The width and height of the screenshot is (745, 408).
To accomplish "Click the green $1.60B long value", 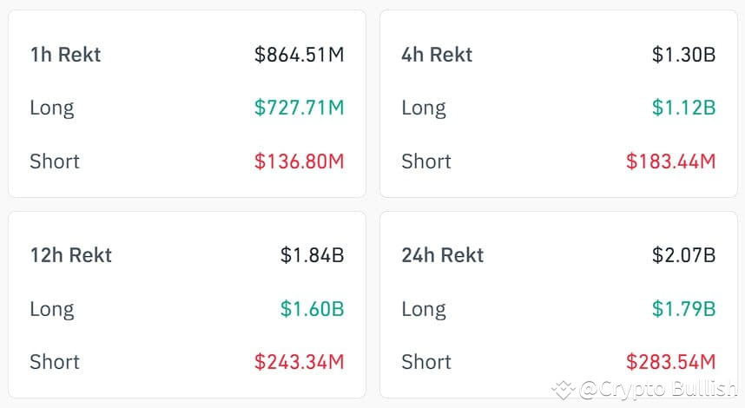I will (313, 309).
